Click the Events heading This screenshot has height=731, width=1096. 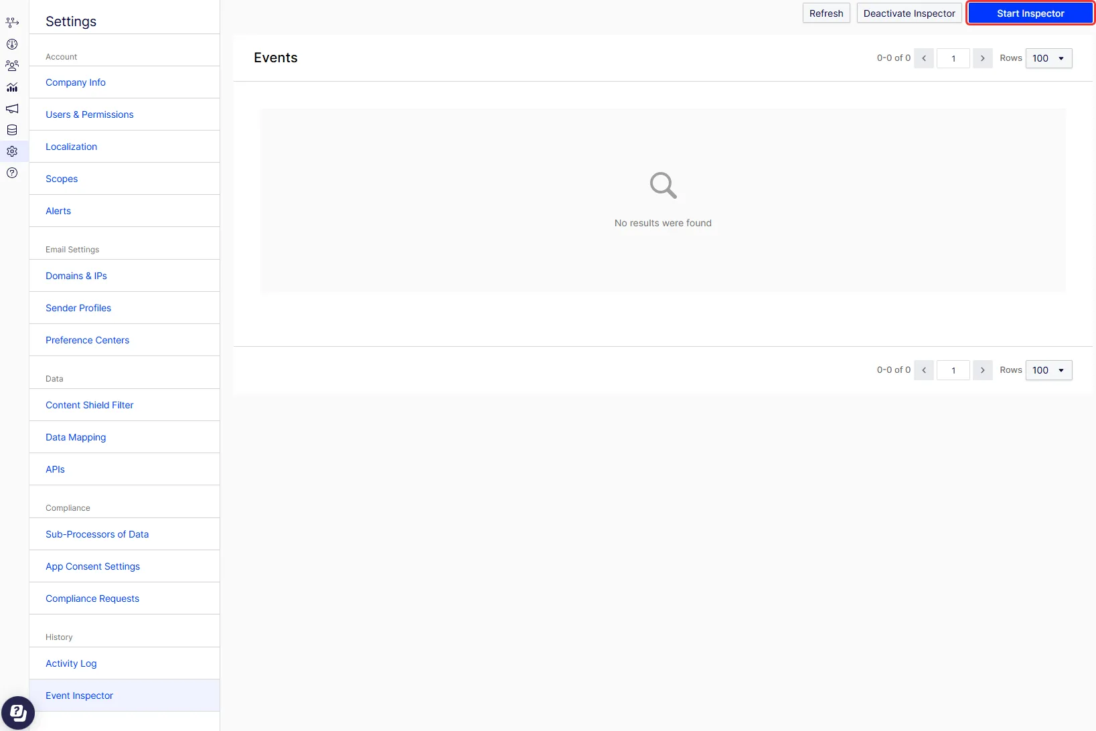(275, 58)
